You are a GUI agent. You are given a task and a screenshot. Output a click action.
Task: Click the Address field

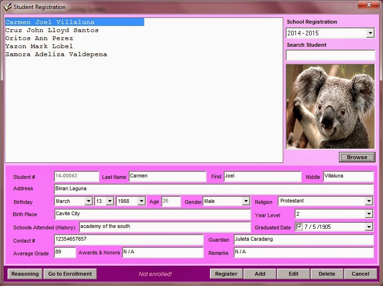214,189
